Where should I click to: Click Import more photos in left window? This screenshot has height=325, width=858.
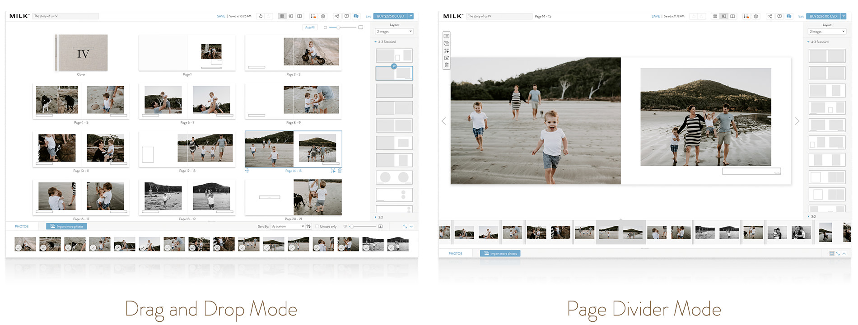click(x=66, y=227)
